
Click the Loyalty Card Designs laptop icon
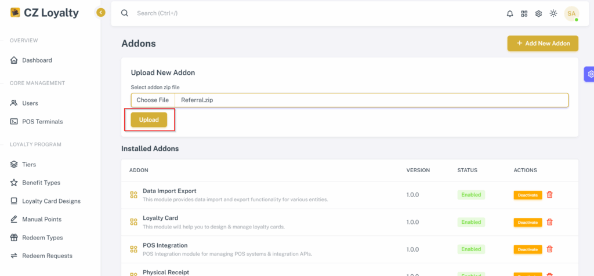pyautogui.click(x=14, y=201)
